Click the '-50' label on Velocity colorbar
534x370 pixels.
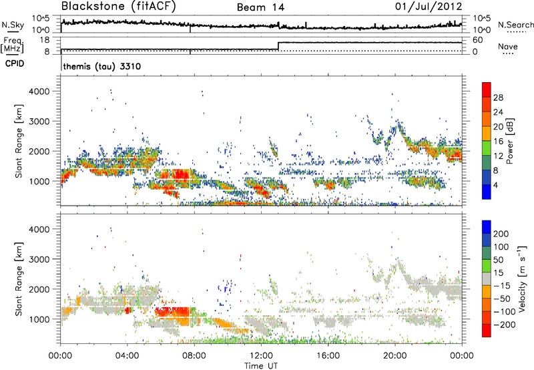pyautogui.click(x=502, y=299)
